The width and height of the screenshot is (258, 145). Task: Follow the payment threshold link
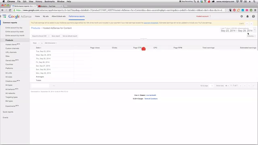[x=151, y=23]
